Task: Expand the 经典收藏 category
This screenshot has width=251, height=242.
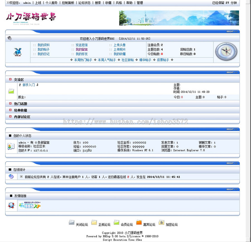Action: click(x=10, y=110)
